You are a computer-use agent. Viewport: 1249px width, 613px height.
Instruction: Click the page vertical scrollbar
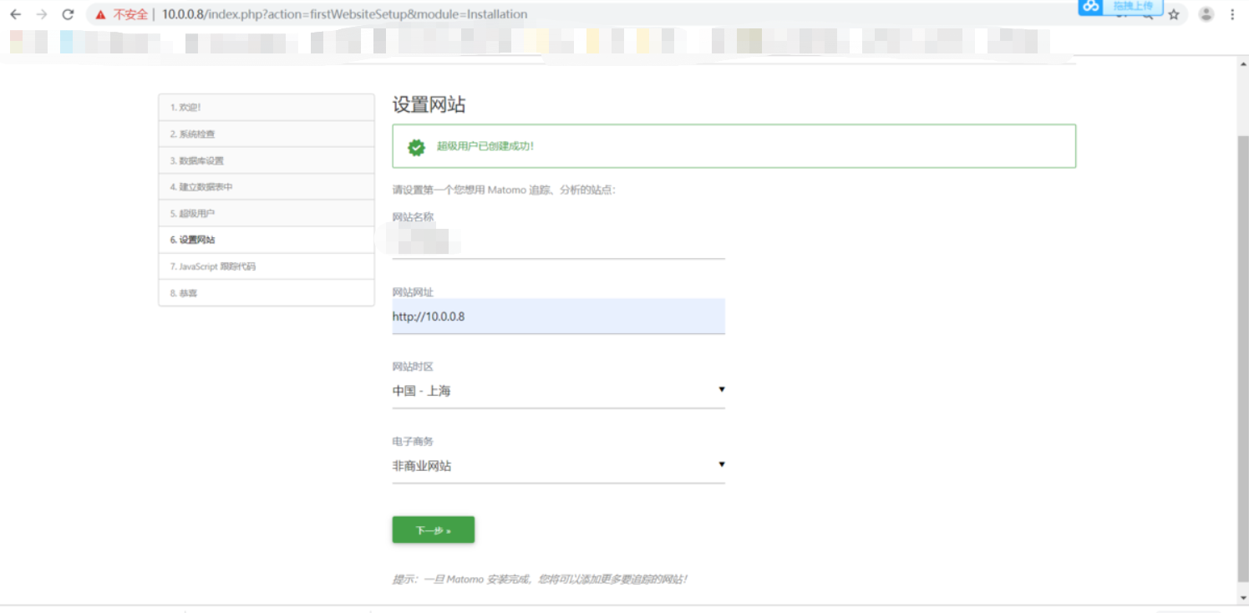pos(1242,359)
